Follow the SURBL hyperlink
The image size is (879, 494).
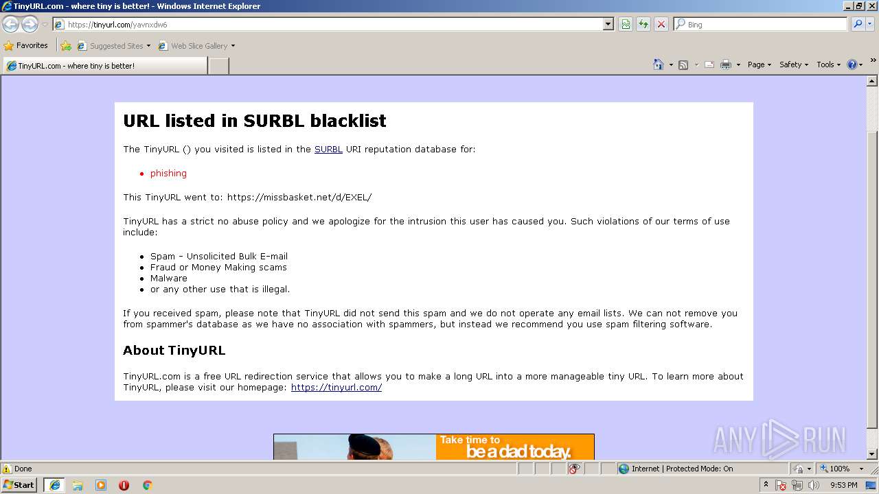328,149
